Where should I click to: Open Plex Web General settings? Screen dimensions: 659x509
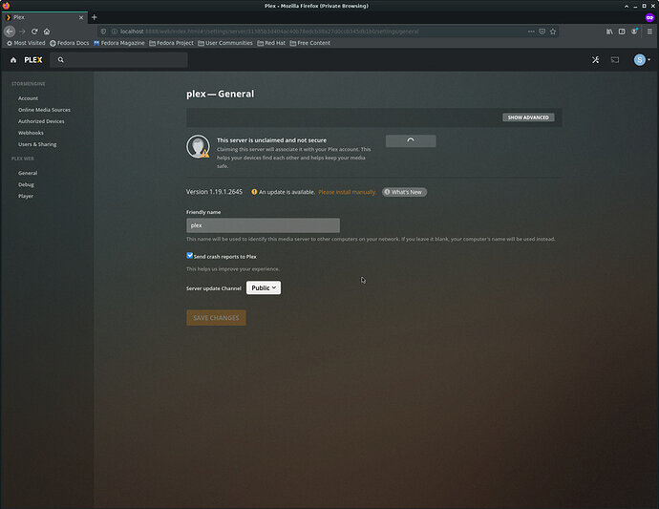28,173
